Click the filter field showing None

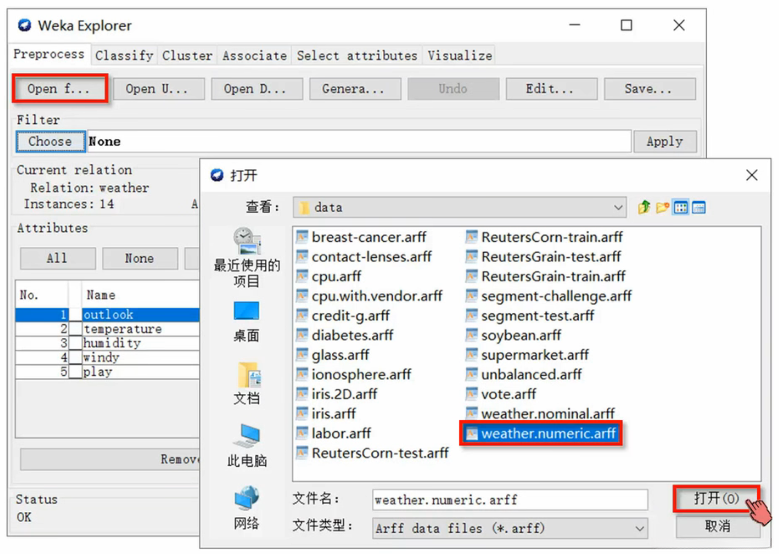coord(359,141)
